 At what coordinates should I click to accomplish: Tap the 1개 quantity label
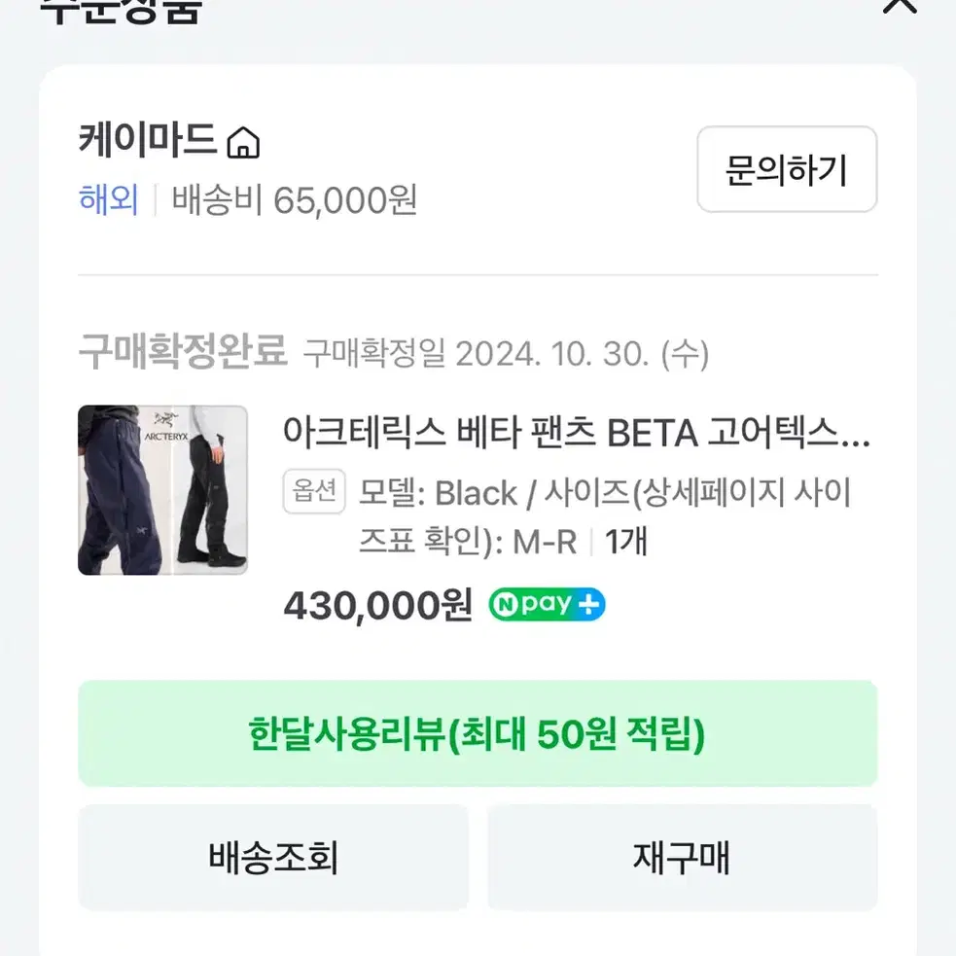tap(626, 542)
